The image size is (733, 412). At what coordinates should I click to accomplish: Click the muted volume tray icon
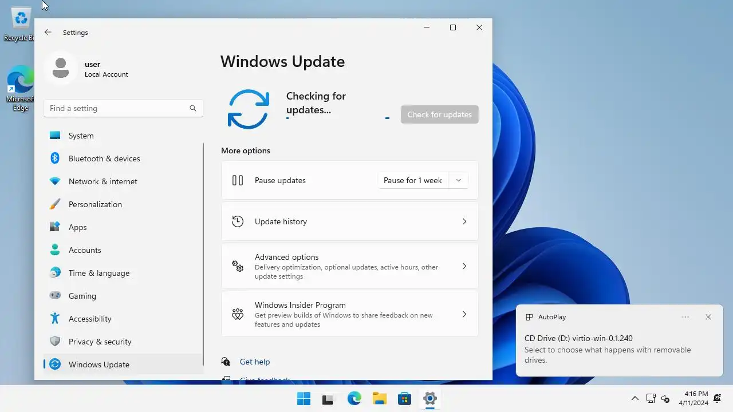665,398
